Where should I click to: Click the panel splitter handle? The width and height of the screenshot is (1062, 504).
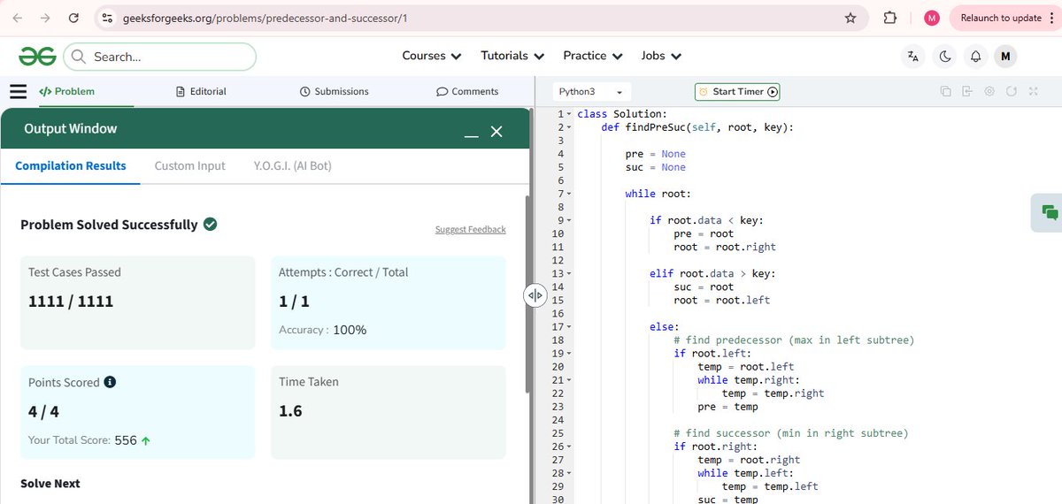(x=535, y=295)
